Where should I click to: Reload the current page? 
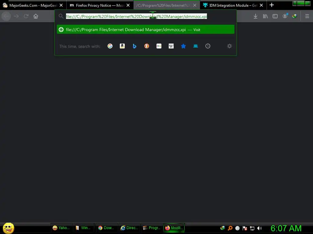pyautogui.click(x=26, y=16)
